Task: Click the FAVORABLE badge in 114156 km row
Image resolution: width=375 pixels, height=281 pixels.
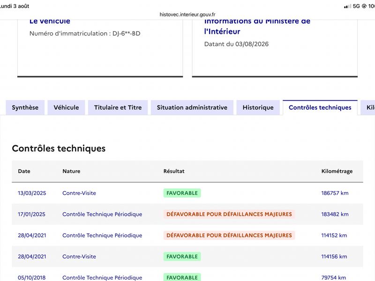Action: click(182, 256)
